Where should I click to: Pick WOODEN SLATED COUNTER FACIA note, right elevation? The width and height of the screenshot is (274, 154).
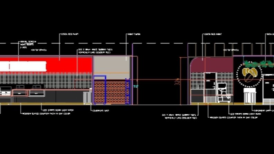coord(234,117)
